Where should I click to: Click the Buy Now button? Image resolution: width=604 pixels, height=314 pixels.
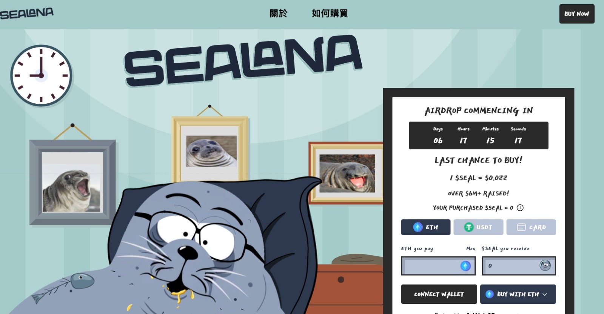coord(576,14)
